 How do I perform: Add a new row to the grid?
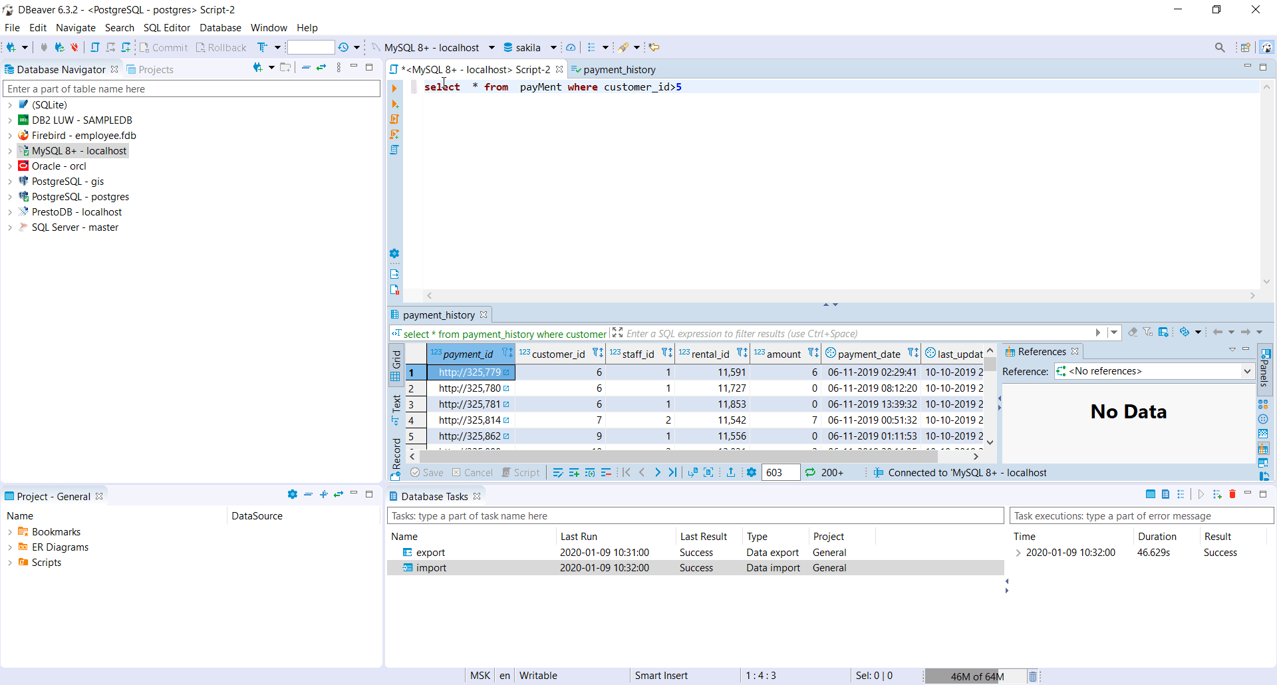pyautogui.click(x=574, y=472)
